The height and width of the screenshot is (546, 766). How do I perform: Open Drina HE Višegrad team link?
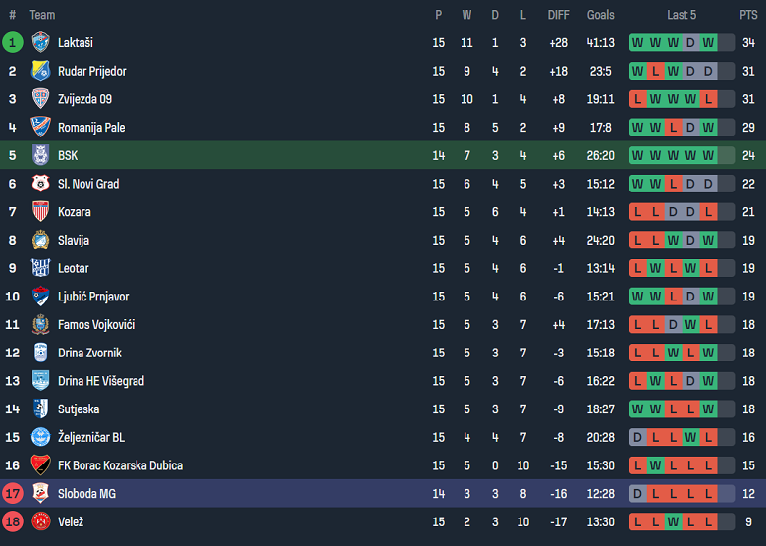tap(99, 381)
